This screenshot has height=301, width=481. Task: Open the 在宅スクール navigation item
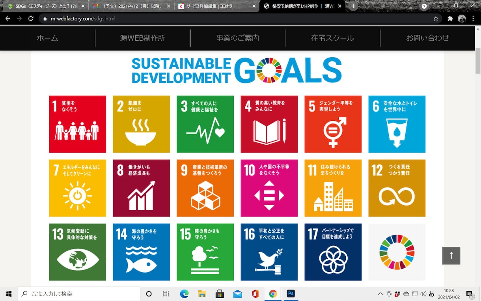(x=333, y=38)
